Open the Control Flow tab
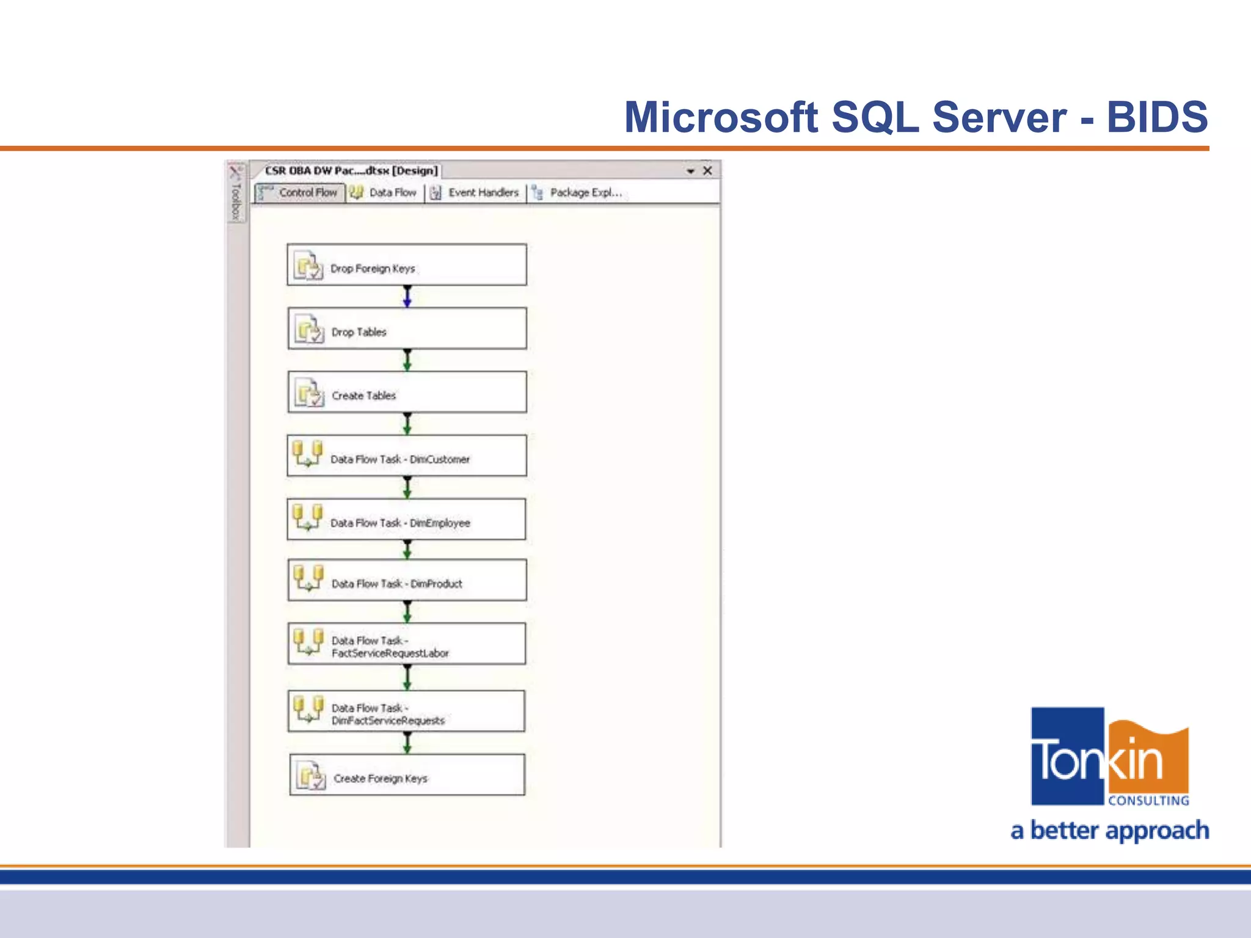This screenshot has width=1251, height=938. tap(300, 192)
